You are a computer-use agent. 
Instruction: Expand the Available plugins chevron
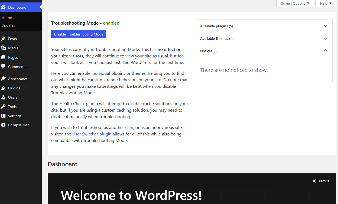326,26
